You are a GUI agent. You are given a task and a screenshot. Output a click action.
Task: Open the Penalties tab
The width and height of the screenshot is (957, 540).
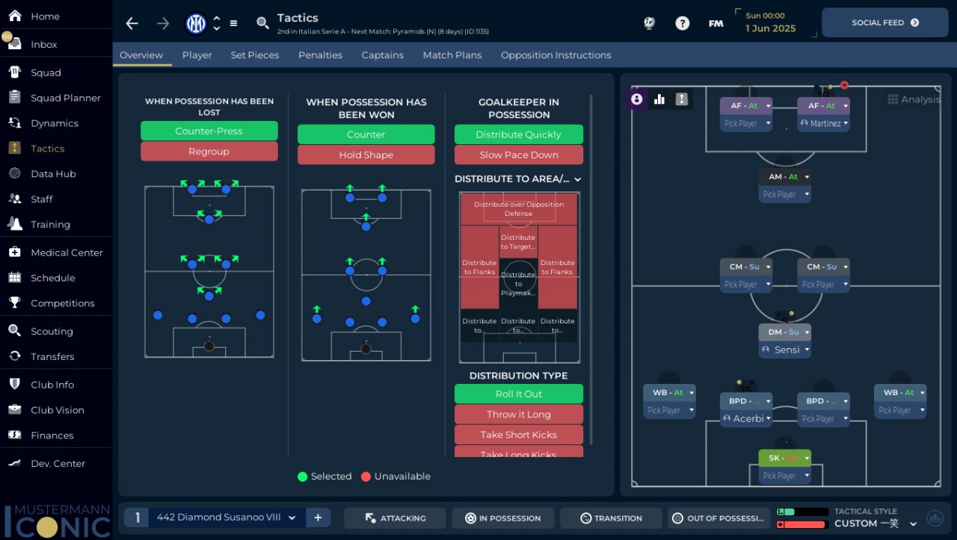coord(320,55)
